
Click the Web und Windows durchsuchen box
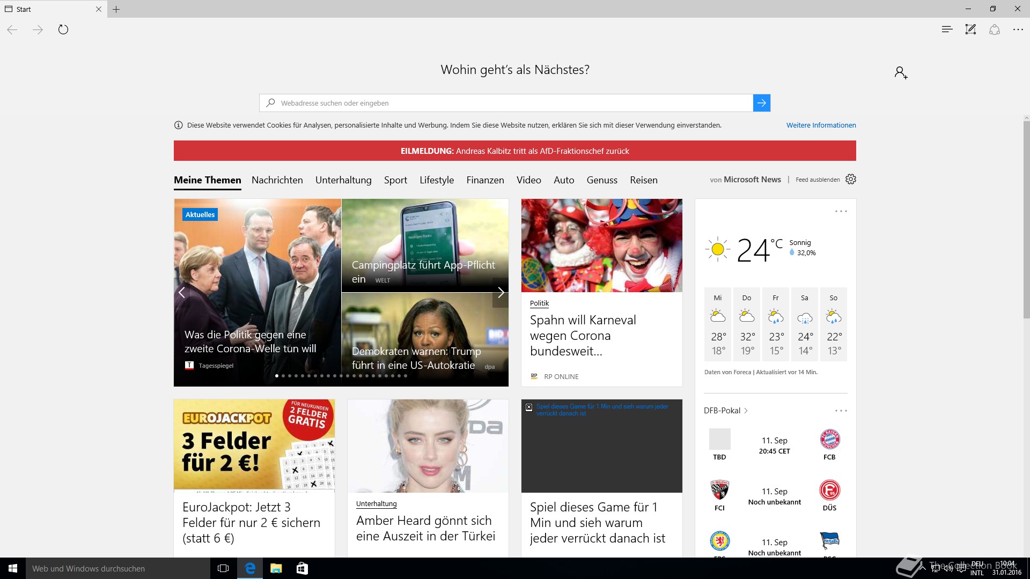tap(118, 568)
